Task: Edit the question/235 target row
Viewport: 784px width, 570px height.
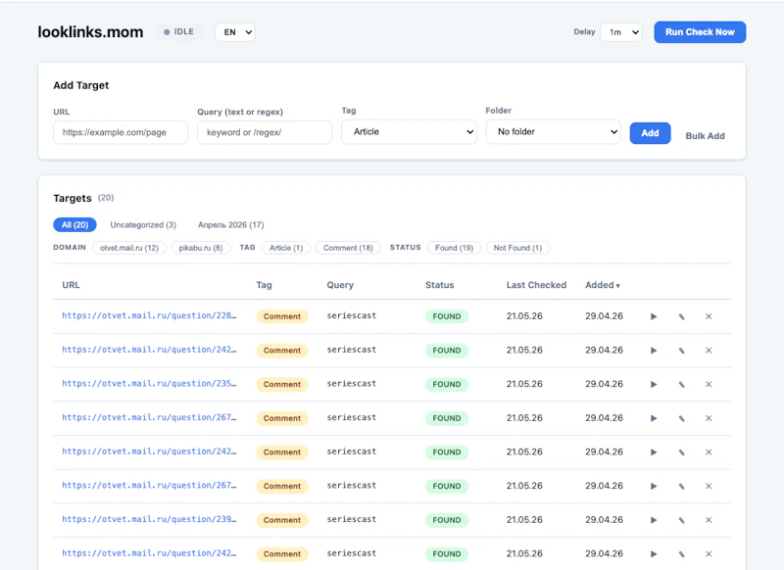Action: 681,384
